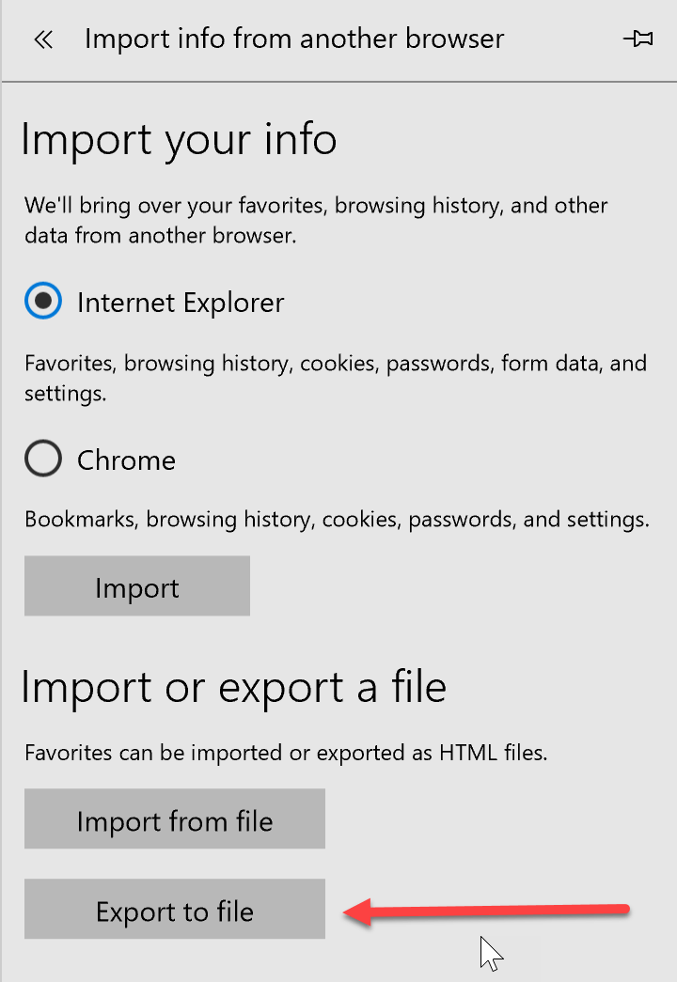This screenshot has width=677, height=982.
Task: Collapse the Import info from another browser panel
Action: tap(43, 39)
